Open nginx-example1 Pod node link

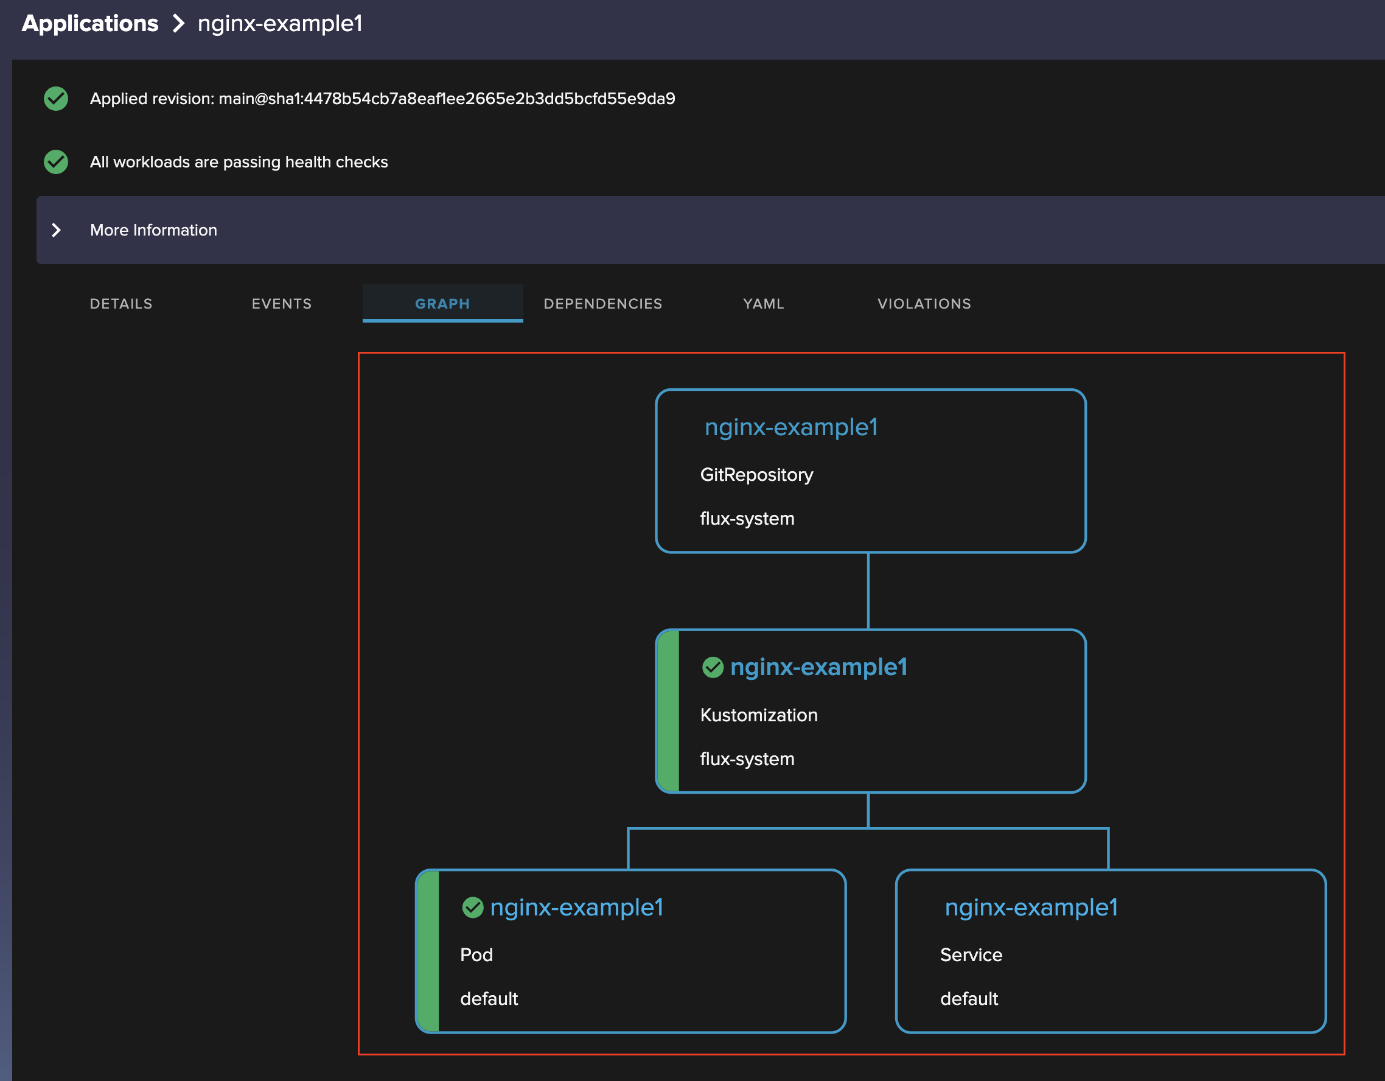point(576,907)
